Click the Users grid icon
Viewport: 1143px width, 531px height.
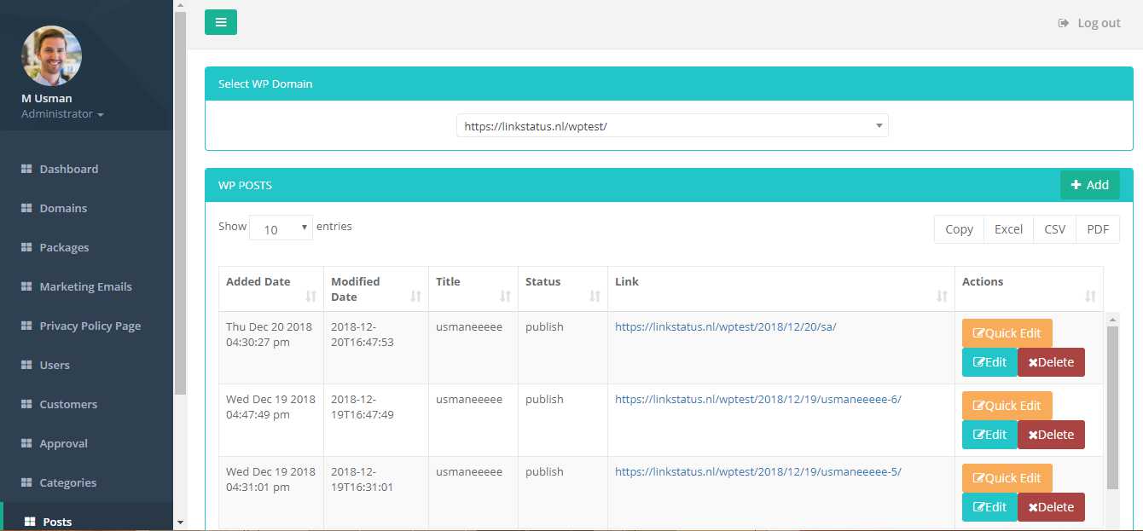(x=26, y=365)
